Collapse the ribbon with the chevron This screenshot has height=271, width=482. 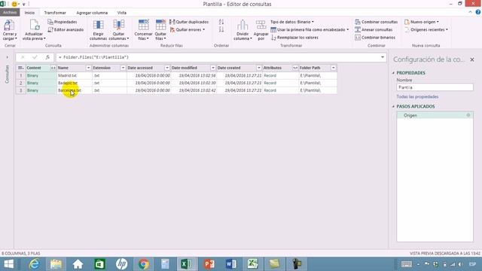470,12
